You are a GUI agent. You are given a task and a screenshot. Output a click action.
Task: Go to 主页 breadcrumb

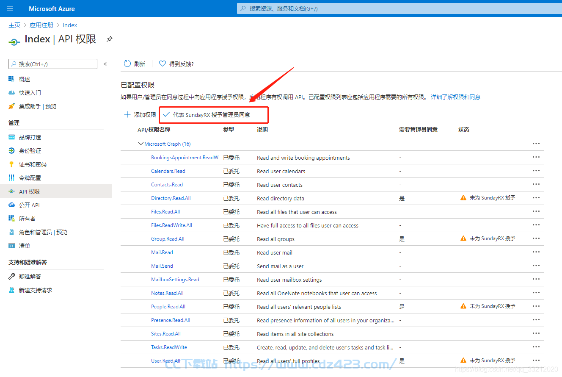tap(14, 25)
